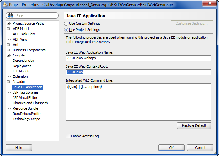Expand the Javadoc node
Viewport: 219px width, 156px height.
[x=8, y=82]
